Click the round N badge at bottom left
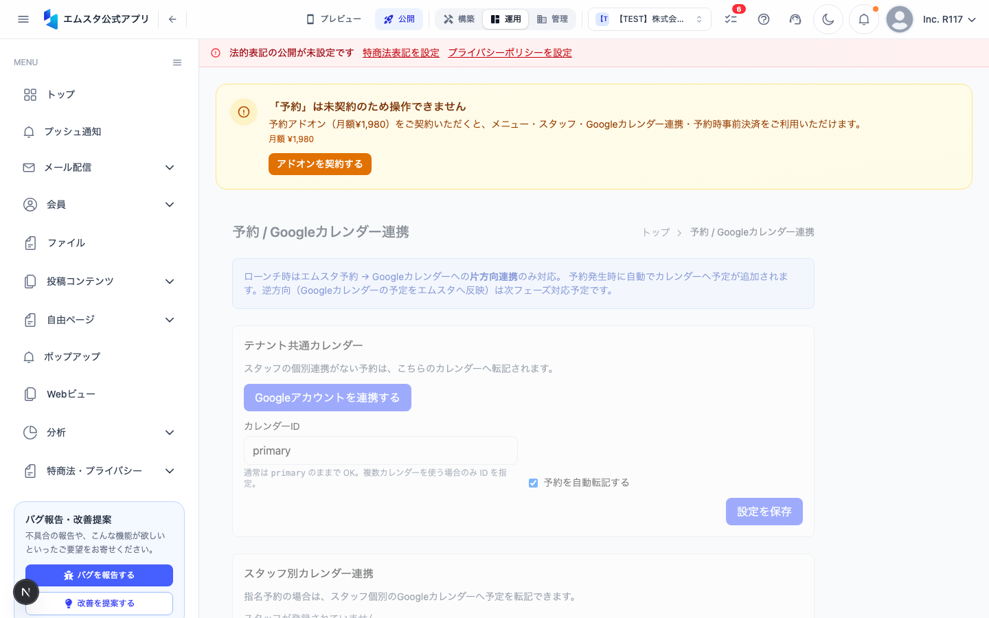This screenshot has width=989, height=618. point(26,592)
